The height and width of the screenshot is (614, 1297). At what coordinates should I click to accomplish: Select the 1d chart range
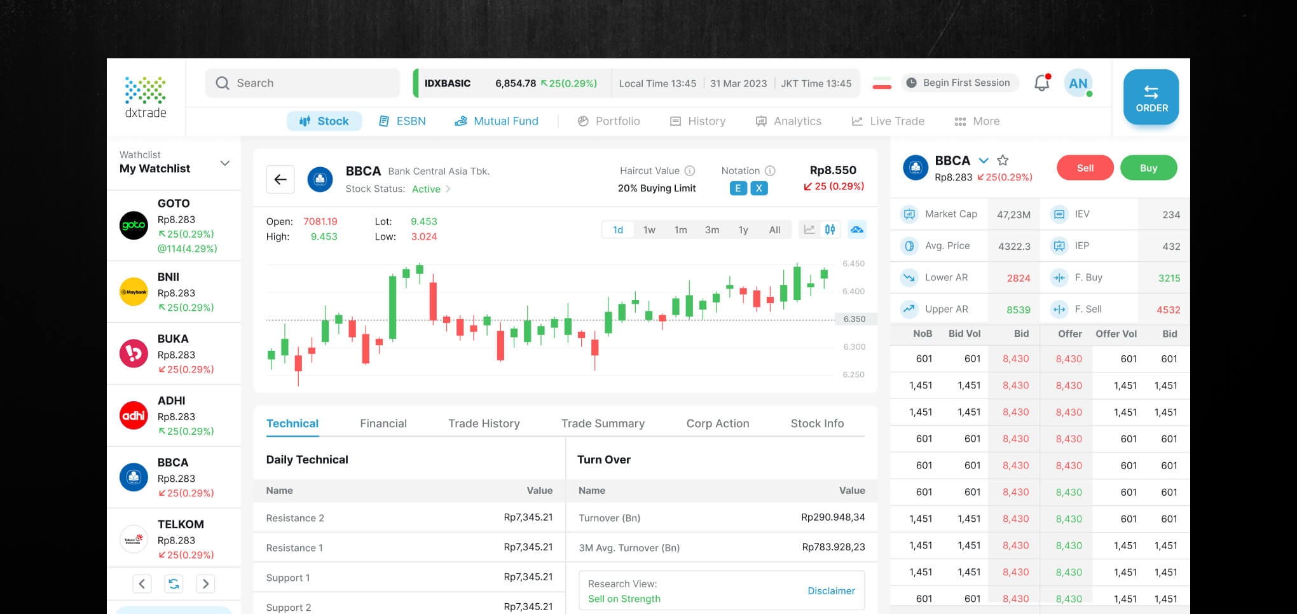[x=618, y=229]
